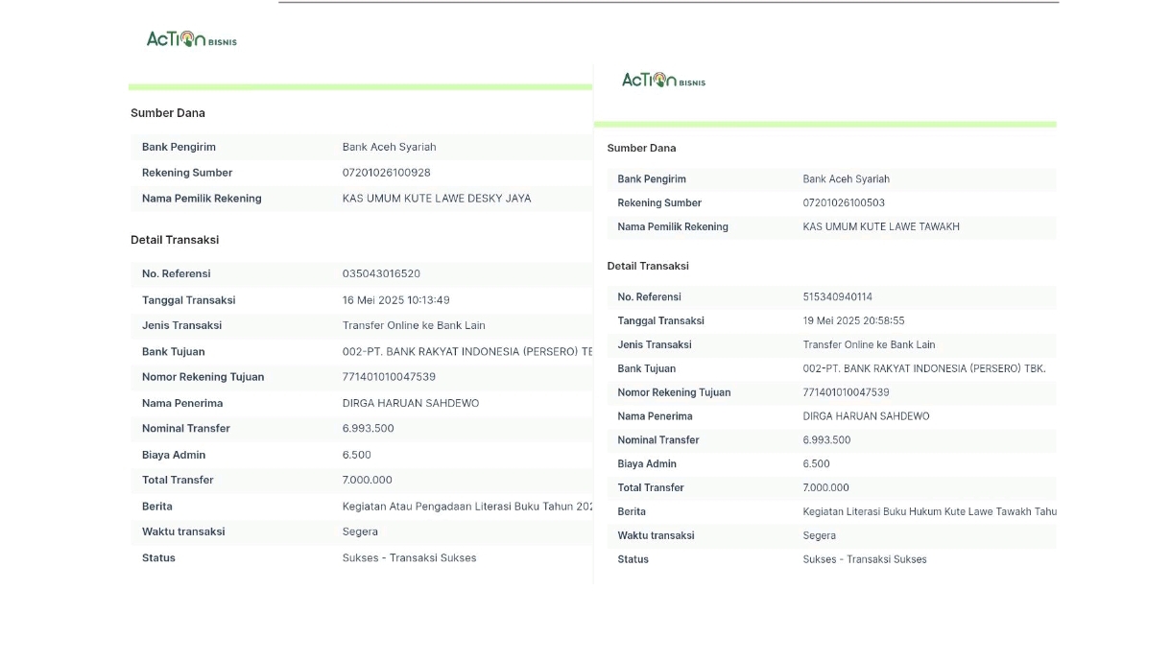Select source account number 07201026100503
The height and width of the screenshot is (661, 1171).
tap(844, 203)
